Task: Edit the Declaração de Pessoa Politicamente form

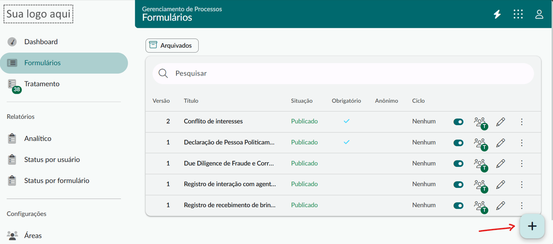Action: (x=501, y=143)
